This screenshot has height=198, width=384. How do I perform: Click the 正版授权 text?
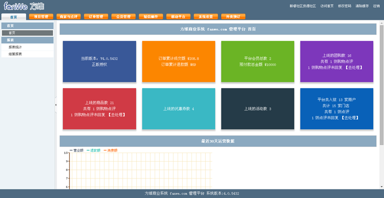coord(99,64)
